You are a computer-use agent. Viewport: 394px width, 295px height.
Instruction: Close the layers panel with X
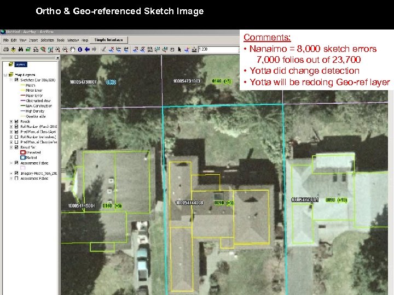coord(57,58)
